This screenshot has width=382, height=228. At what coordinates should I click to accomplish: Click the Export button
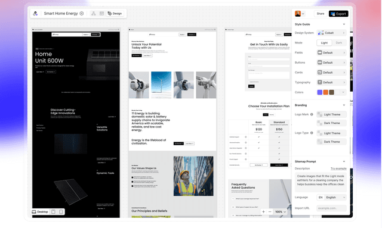(338, 14)
